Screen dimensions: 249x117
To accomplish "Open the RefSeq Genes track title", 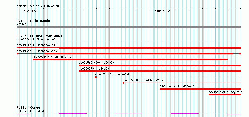I will pos(28,108).
